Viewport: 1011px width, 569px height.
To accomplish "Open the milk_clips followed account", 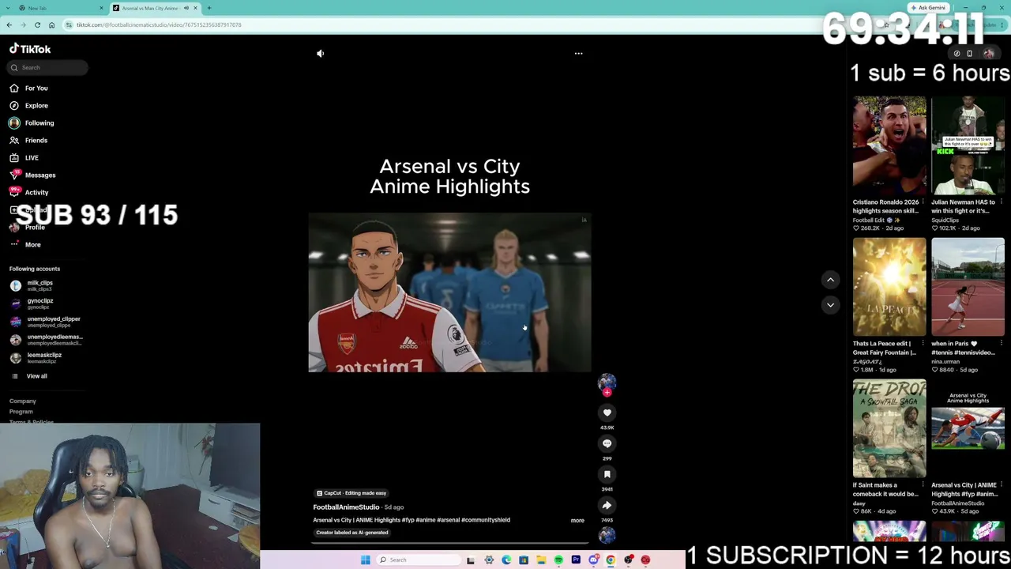I will click(x=32, y=286).
